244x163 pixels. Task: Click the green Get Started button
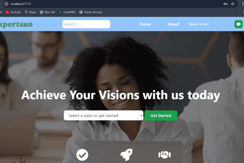coord(161,115)
